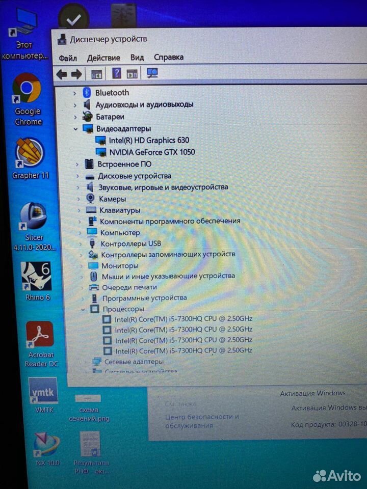Collapse the Видеоадаптеры category
Screen dimensions: 367x489
point(75,129)
